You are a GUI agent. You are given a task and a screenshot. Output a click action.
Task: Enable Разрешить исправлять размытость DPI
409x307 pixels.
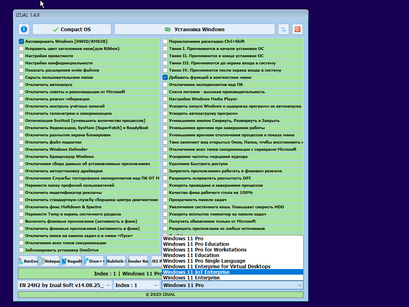pos(165,178)
